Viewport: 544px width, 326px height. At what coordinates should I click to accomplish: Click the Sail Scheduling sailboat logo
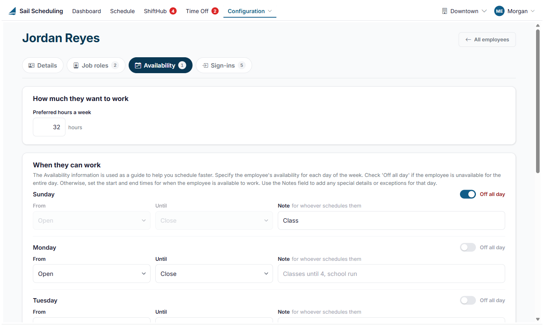point(12,11)
